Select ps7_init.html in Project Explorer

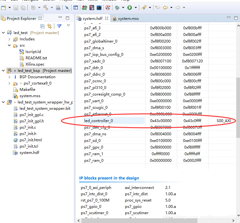[x=31, y=140]
